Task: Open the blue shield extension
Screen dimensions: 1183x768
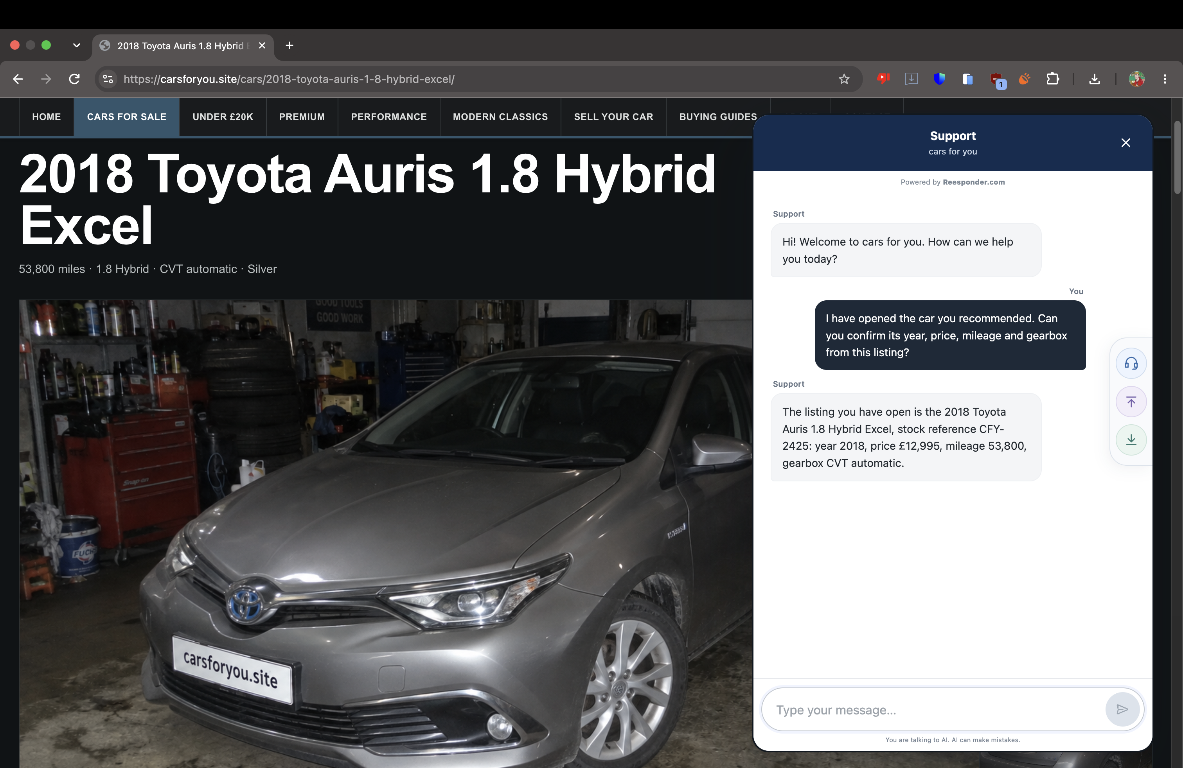Action: click(939, 79)
